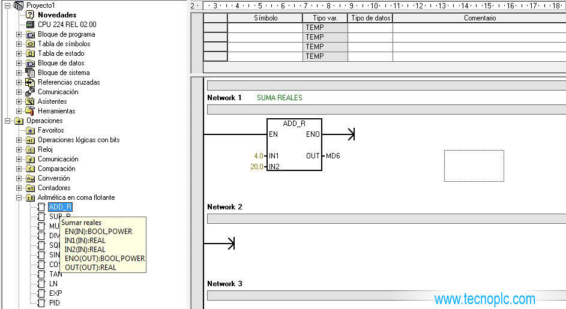Select the ADD_R block in Network 1
566x309 pixels.
click(294, 145)
